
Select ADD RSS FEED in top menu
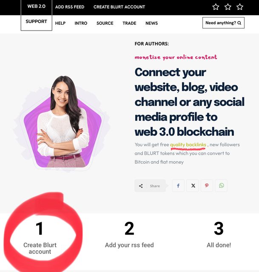[x=70, y=7]
